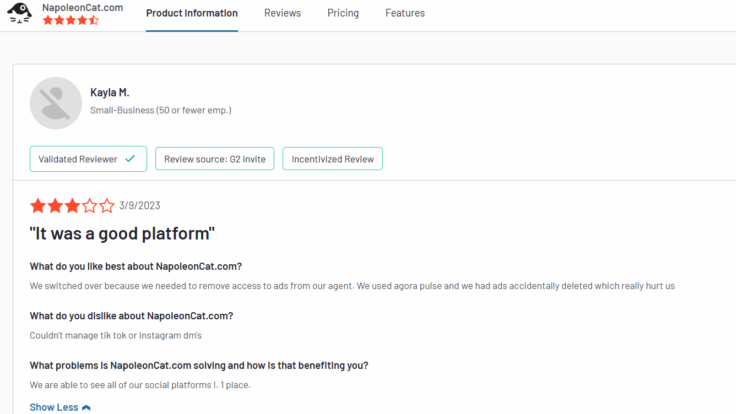Open the "It was a good platform" review title
This screenshot has height=414, width=736.
(x=122, y=233)
